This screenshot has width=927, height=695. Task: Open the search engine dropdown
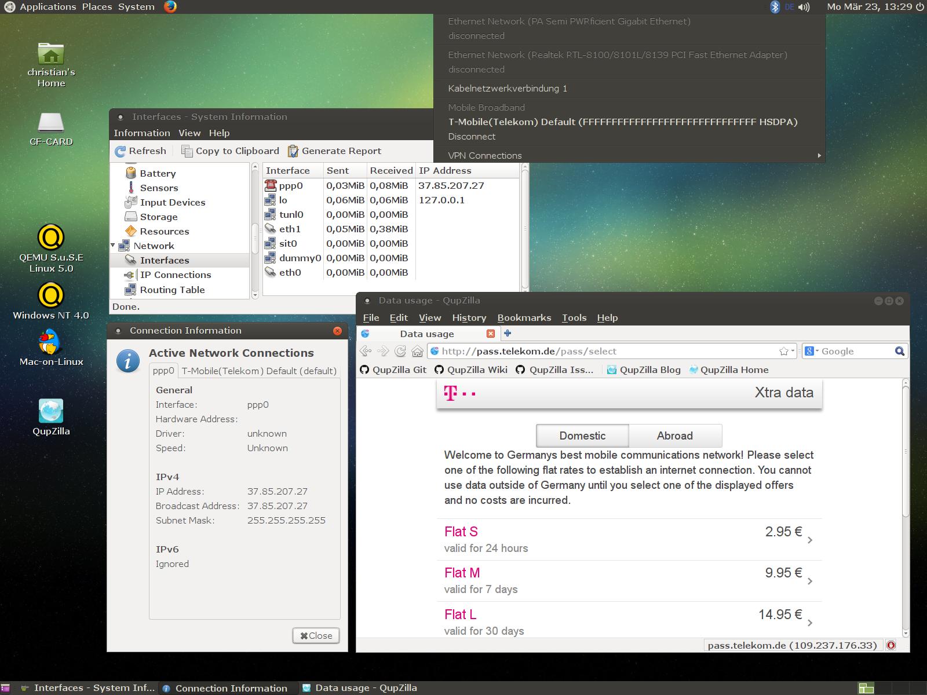click(x=812, y=351)
